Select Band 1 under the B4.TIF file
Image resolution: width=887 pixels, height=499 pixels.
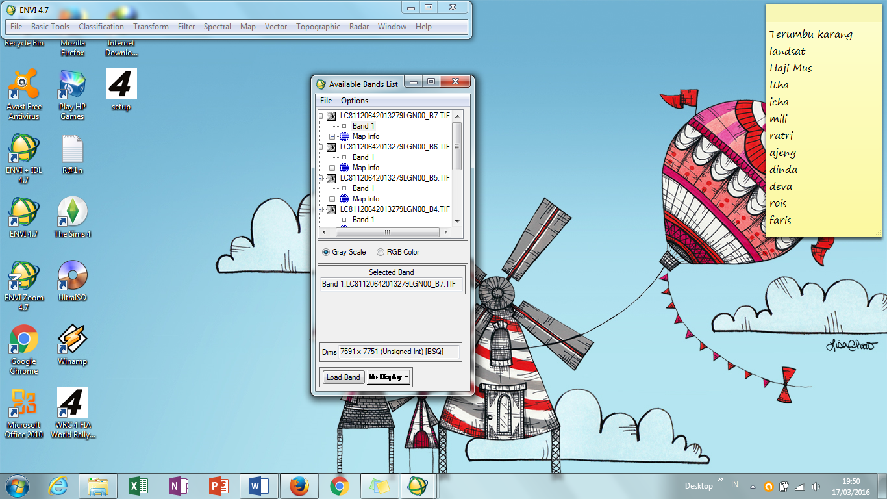click(363, 220)
